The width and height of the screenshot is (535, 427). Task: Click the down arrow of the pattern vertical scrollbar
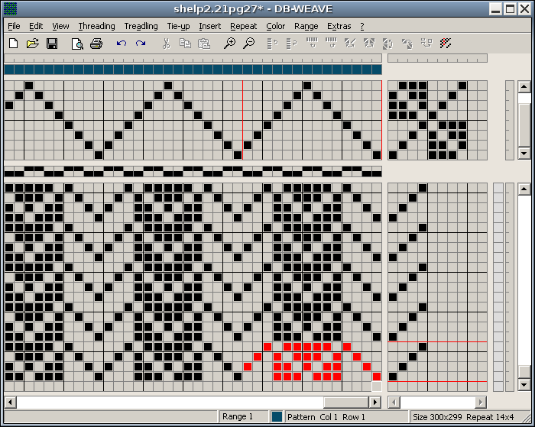pyautogui.click(x=524, y=385)
